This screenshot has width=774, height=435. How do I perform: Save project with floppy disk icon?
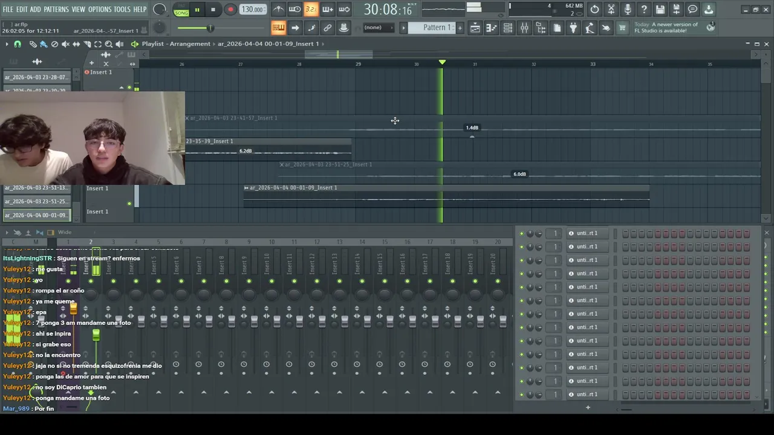[x=660, y=9]
